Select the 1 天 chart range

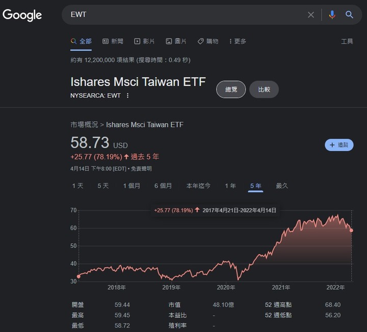point(77,186)
